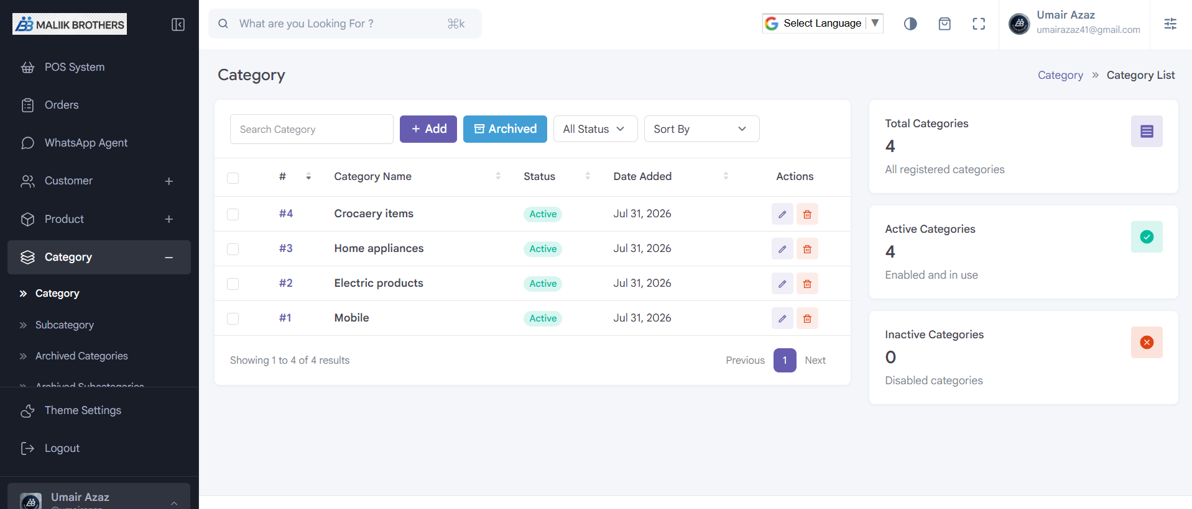Click the Total Categories list icon
Screen dimensions: 1192x509
click(x=1147, y=132)
